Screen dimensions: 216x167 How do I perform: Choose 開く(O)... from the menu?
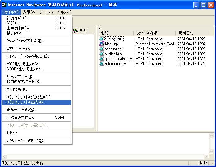37,23
